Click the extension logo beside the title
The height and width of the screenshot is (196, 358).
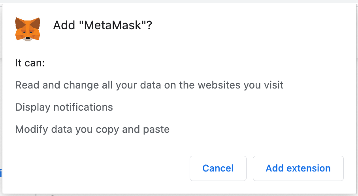(x=28, y=29)
